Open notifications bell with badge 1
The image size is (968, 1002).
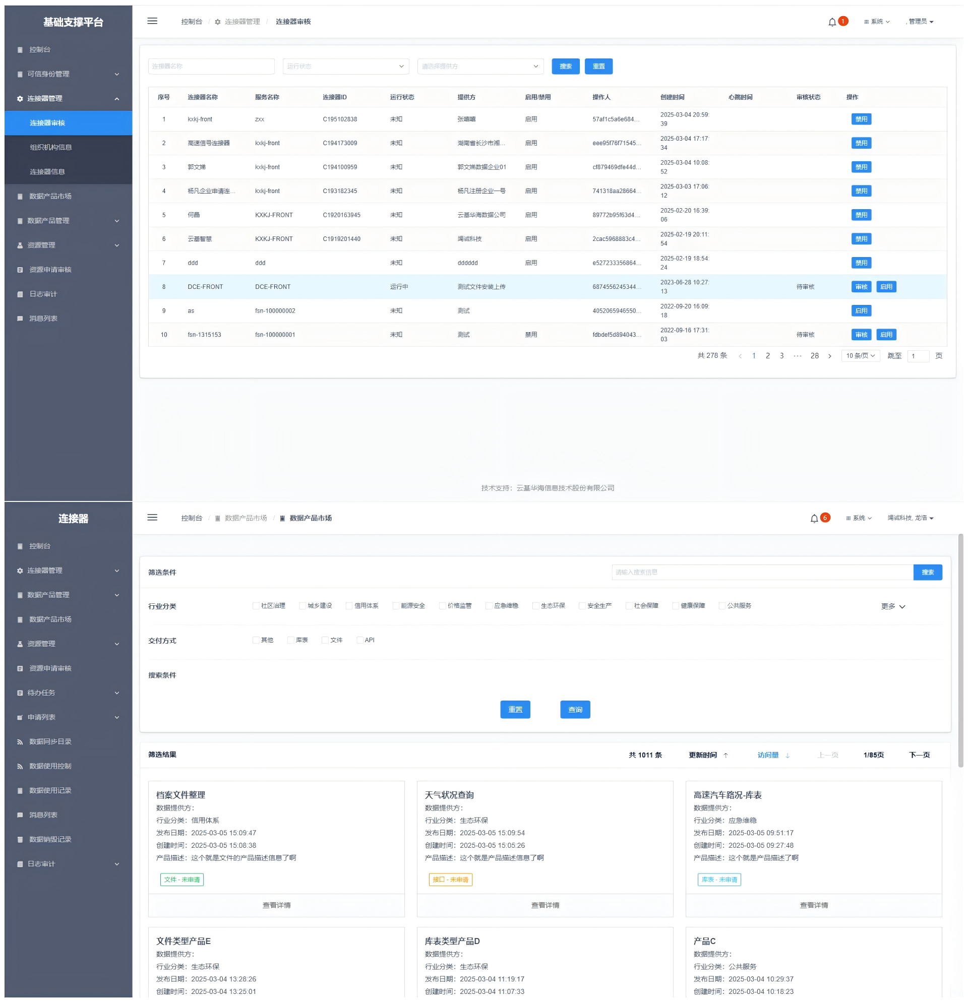point(832,22)
